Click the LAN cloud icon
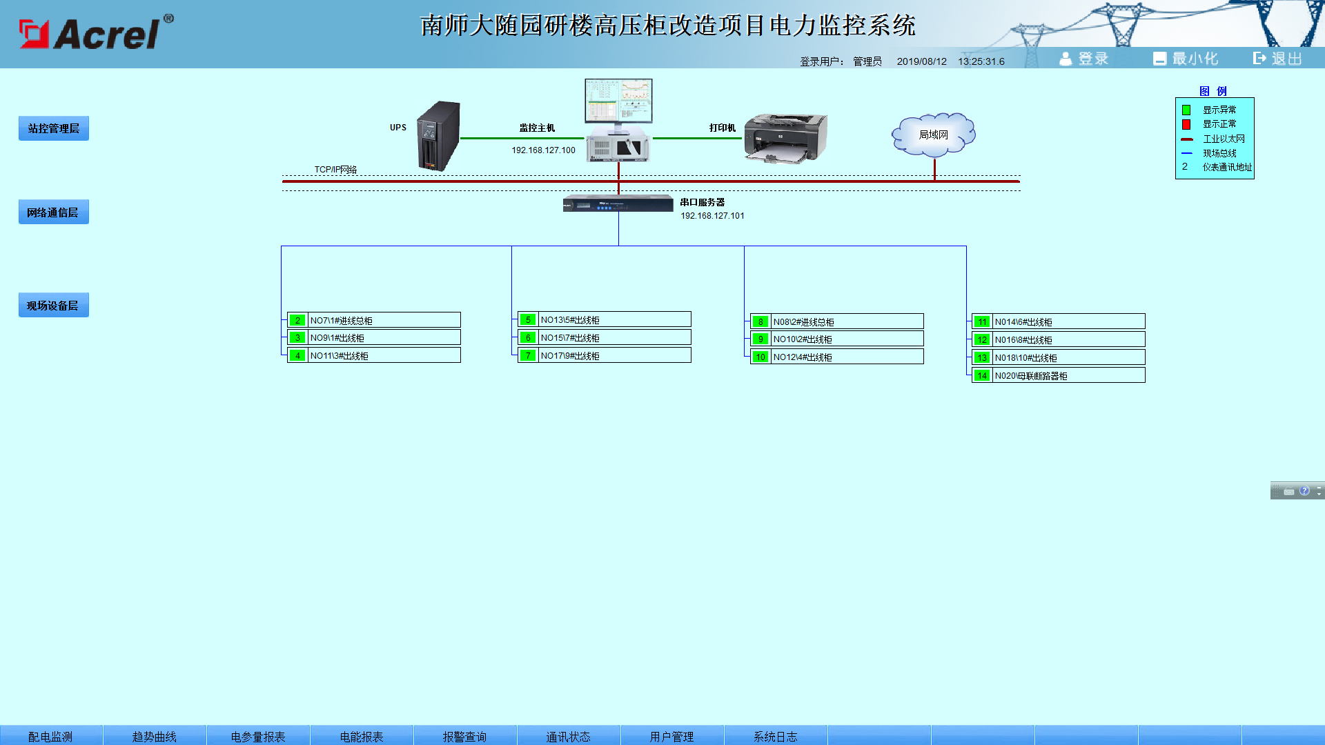1325x745 pixels. coord(933,135)
